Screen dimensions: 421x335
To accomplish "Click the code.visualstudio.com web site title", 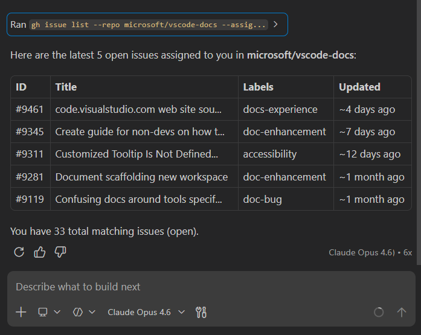I will point(138,109).
